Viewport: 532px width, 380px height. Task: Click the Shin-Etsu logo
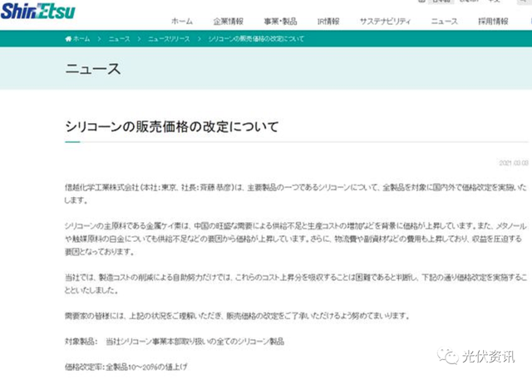38,11
